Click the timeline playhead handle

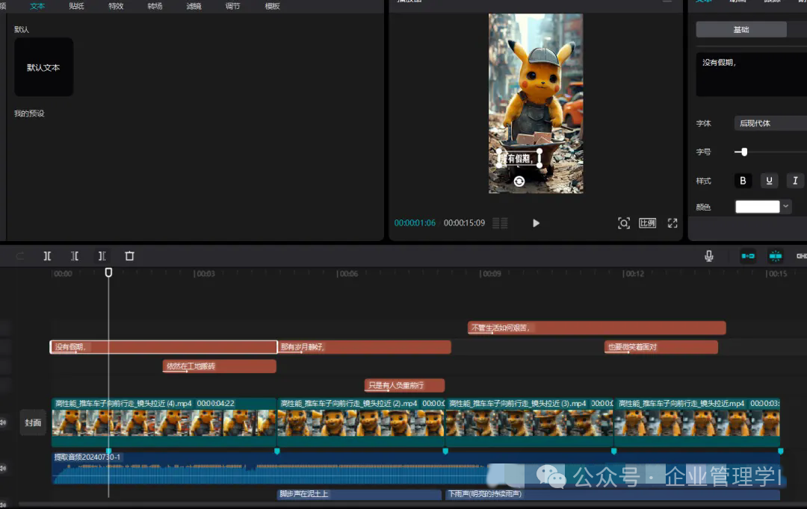(108, 272)
